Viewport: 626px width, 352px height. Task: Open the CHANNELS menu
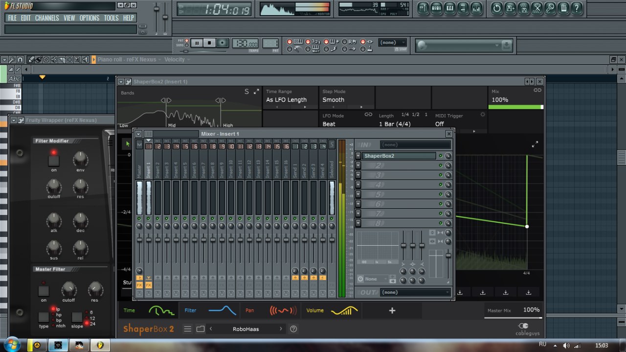point(47,18)
